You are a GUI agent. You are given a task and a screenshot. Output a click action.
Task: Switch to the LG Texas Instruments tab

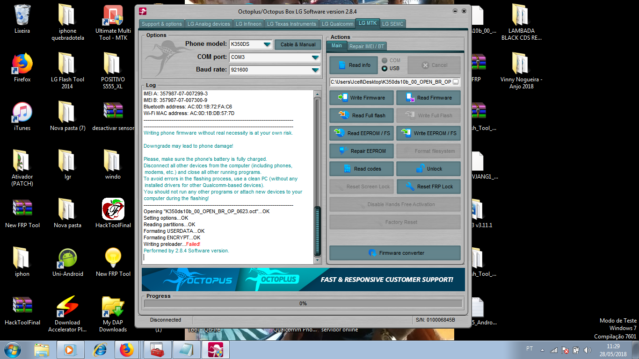291,24
